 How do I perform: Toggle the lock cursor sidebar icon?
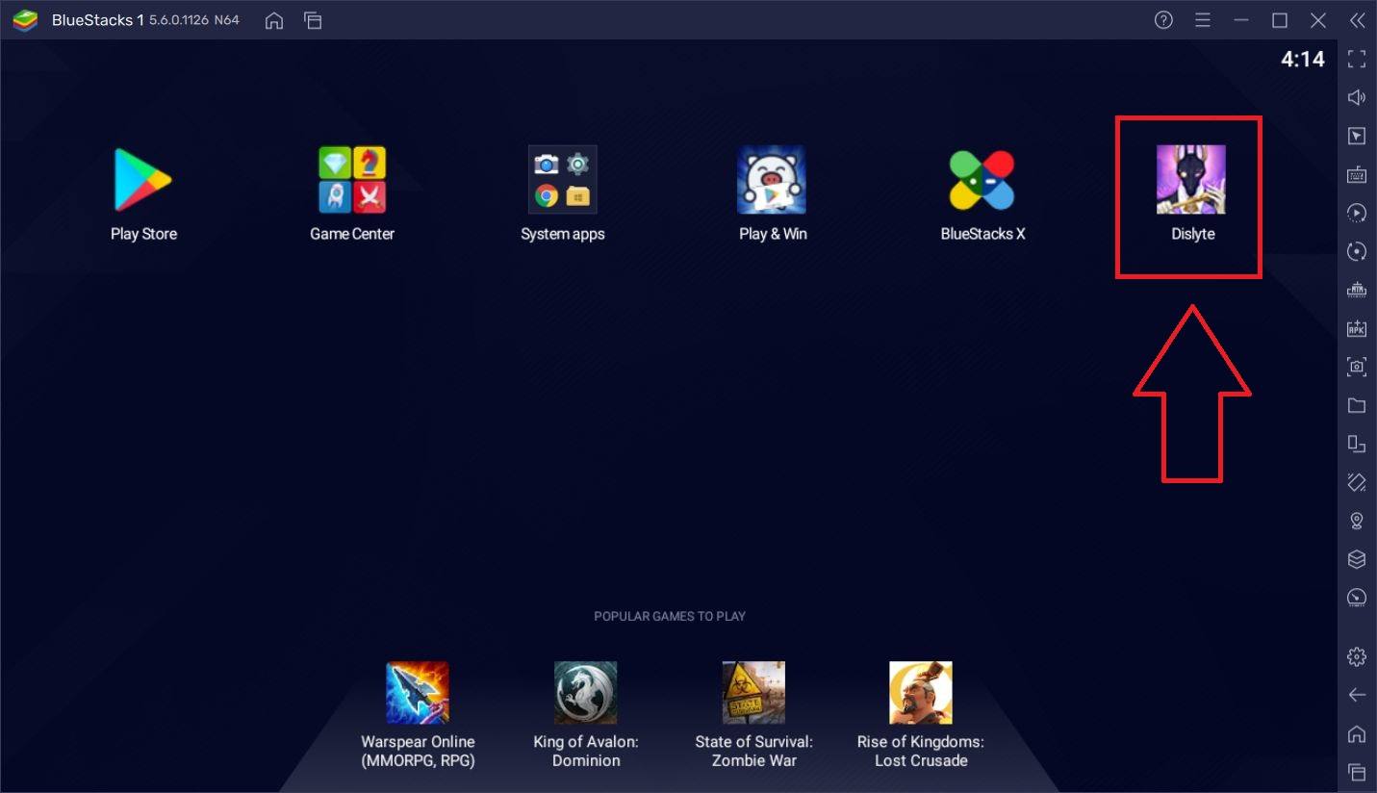tap(1357, 136)
